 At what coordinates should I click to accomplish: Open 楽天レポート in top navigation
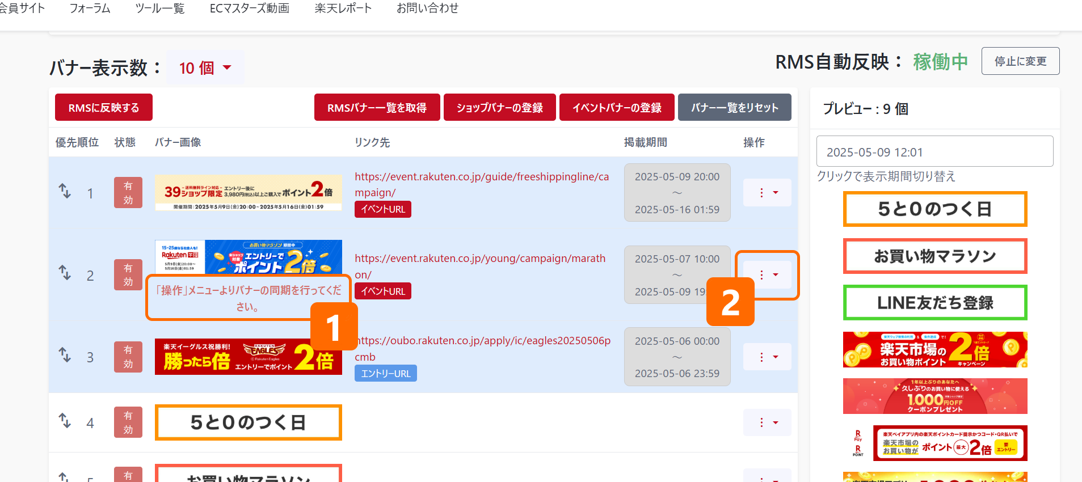click(x=343, y=9)
